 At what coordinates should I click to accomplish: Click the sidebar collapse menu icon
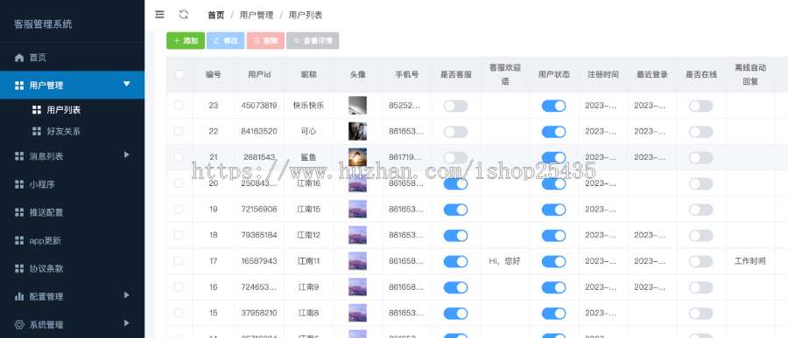(159, 15)
